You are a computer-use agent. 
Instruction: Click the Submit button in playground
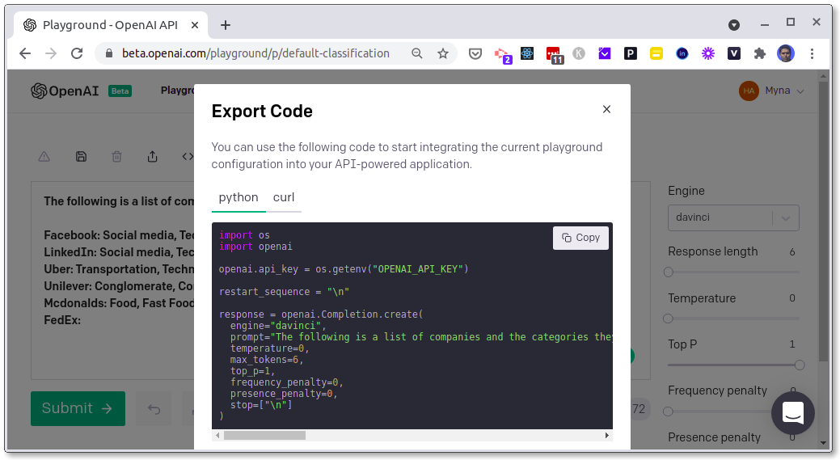click(x=78, y=408)
